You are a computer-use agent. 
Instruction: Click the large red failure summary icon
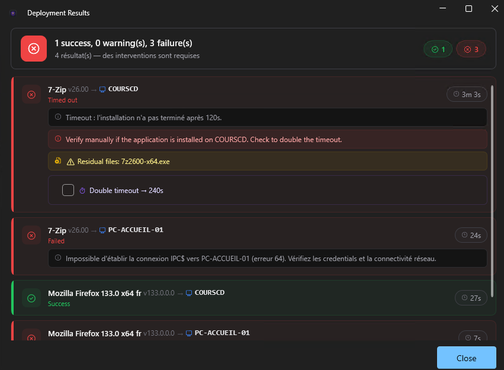[34, 49]
